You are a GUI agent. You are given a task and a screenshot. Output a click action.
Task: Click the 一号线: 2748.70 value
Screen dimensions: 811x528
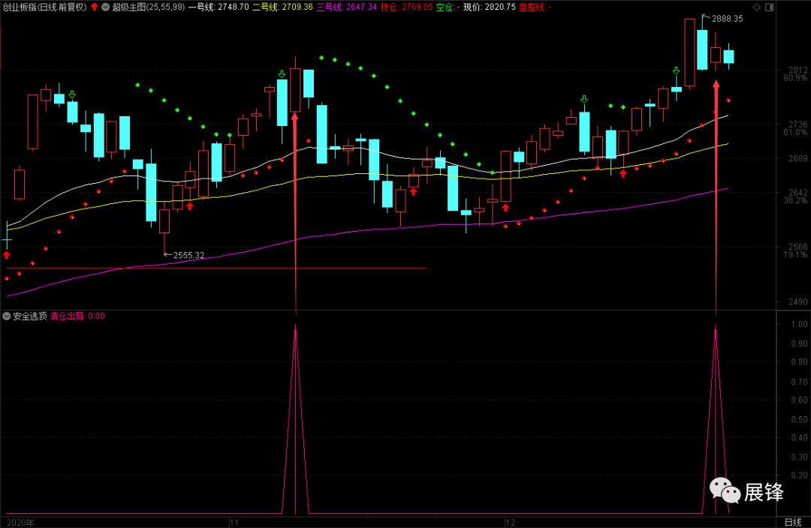219,7
